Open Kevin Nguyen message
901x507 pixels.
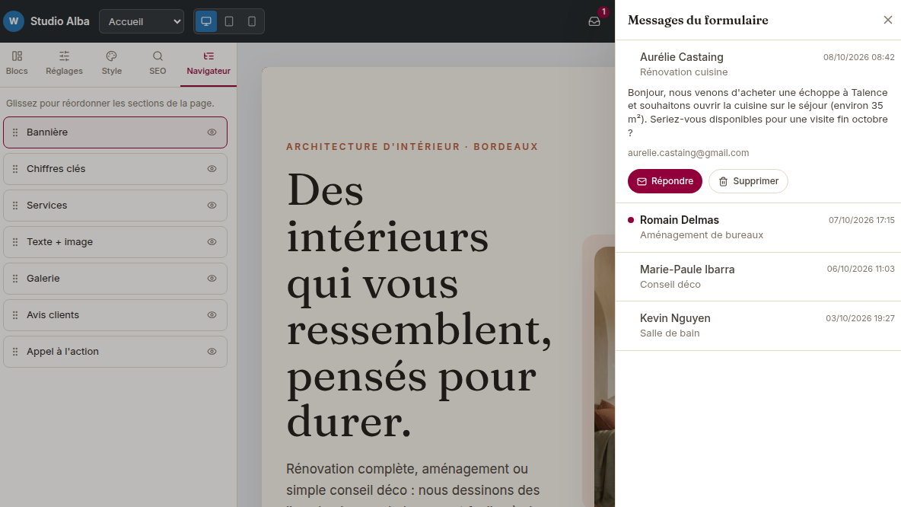(758, 325)
